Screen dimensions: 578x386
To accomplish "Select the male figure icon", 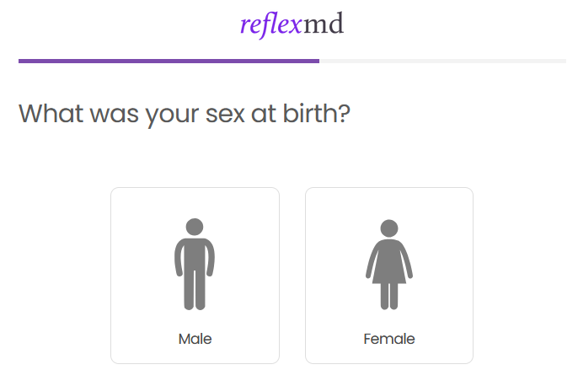I will (195, 264).
